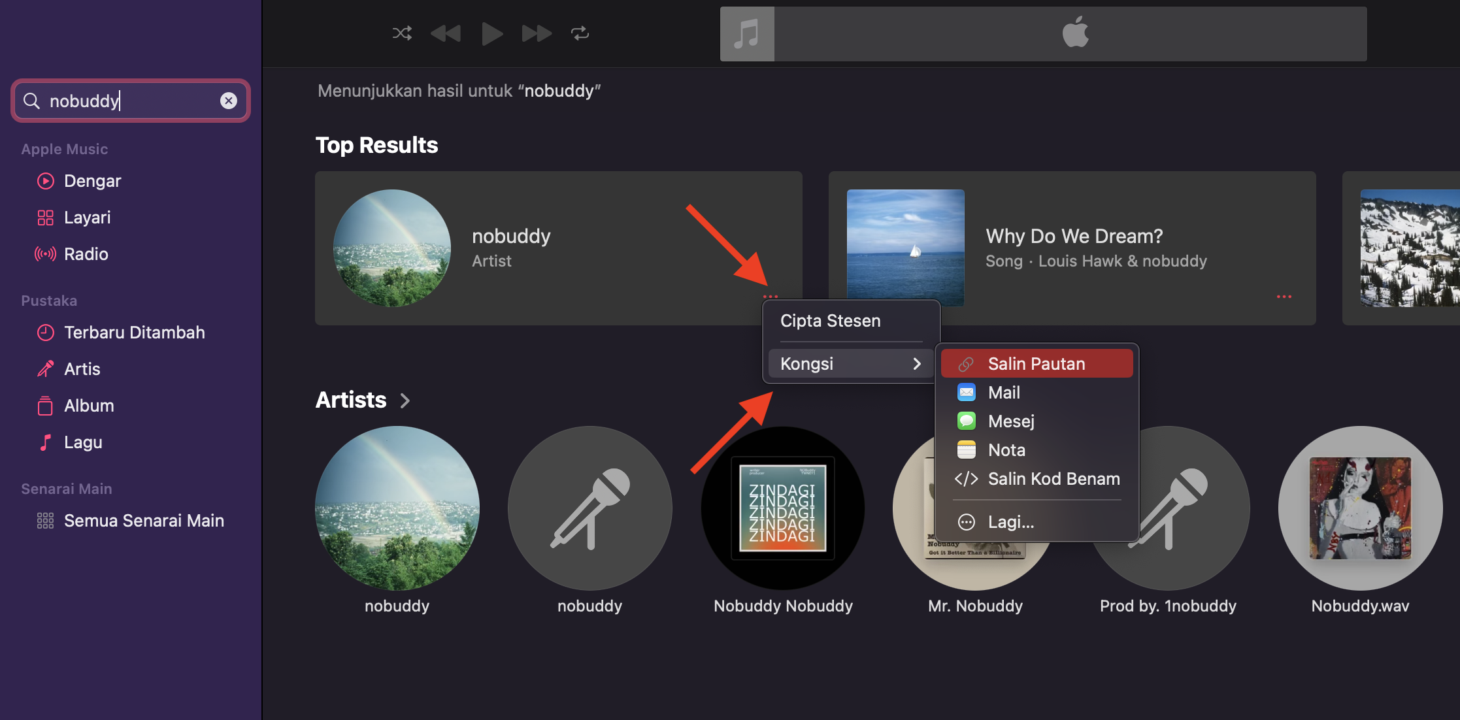Click the embed code brackets icon

(x=966, y=479)
